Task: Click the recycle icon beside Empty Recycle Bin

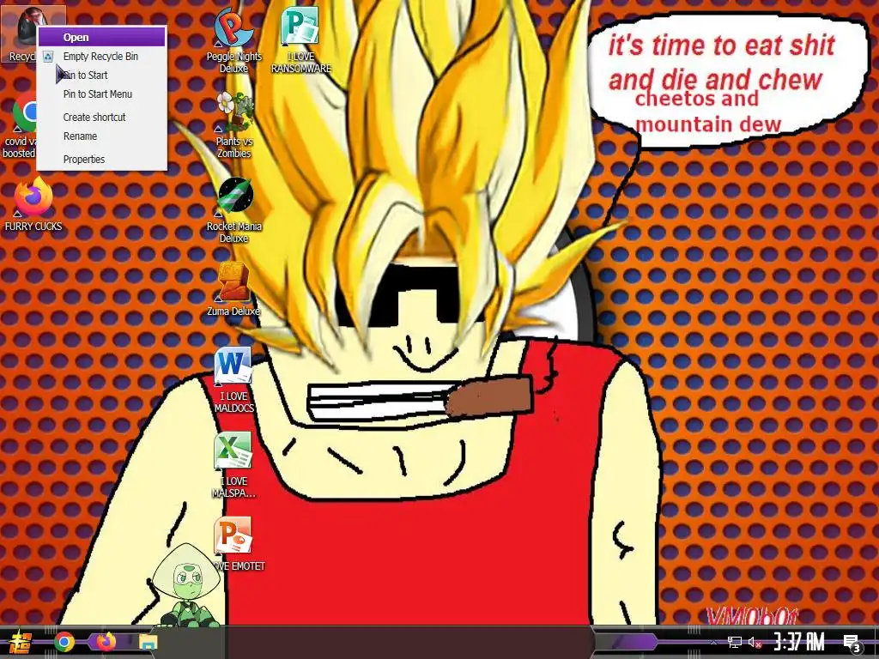Action: click(x=49, y=56)
